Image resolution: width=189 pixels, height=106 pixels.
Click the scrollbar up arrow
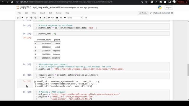click(x=188, y=21)
